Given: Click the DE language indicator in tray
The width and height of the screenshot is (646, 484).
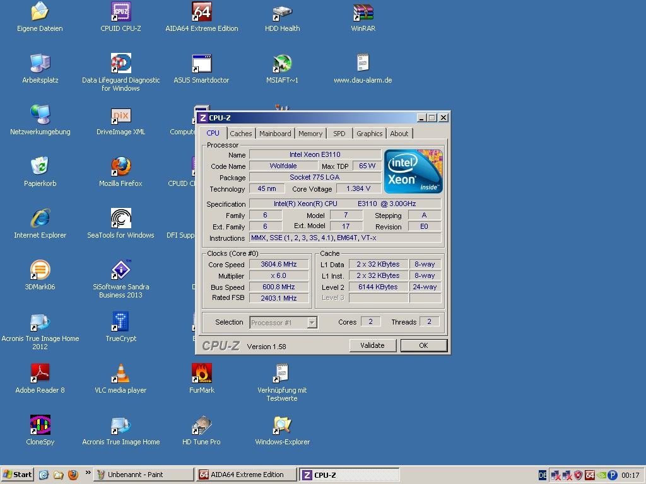Looking at the screenshot, I should coord(543,475).
